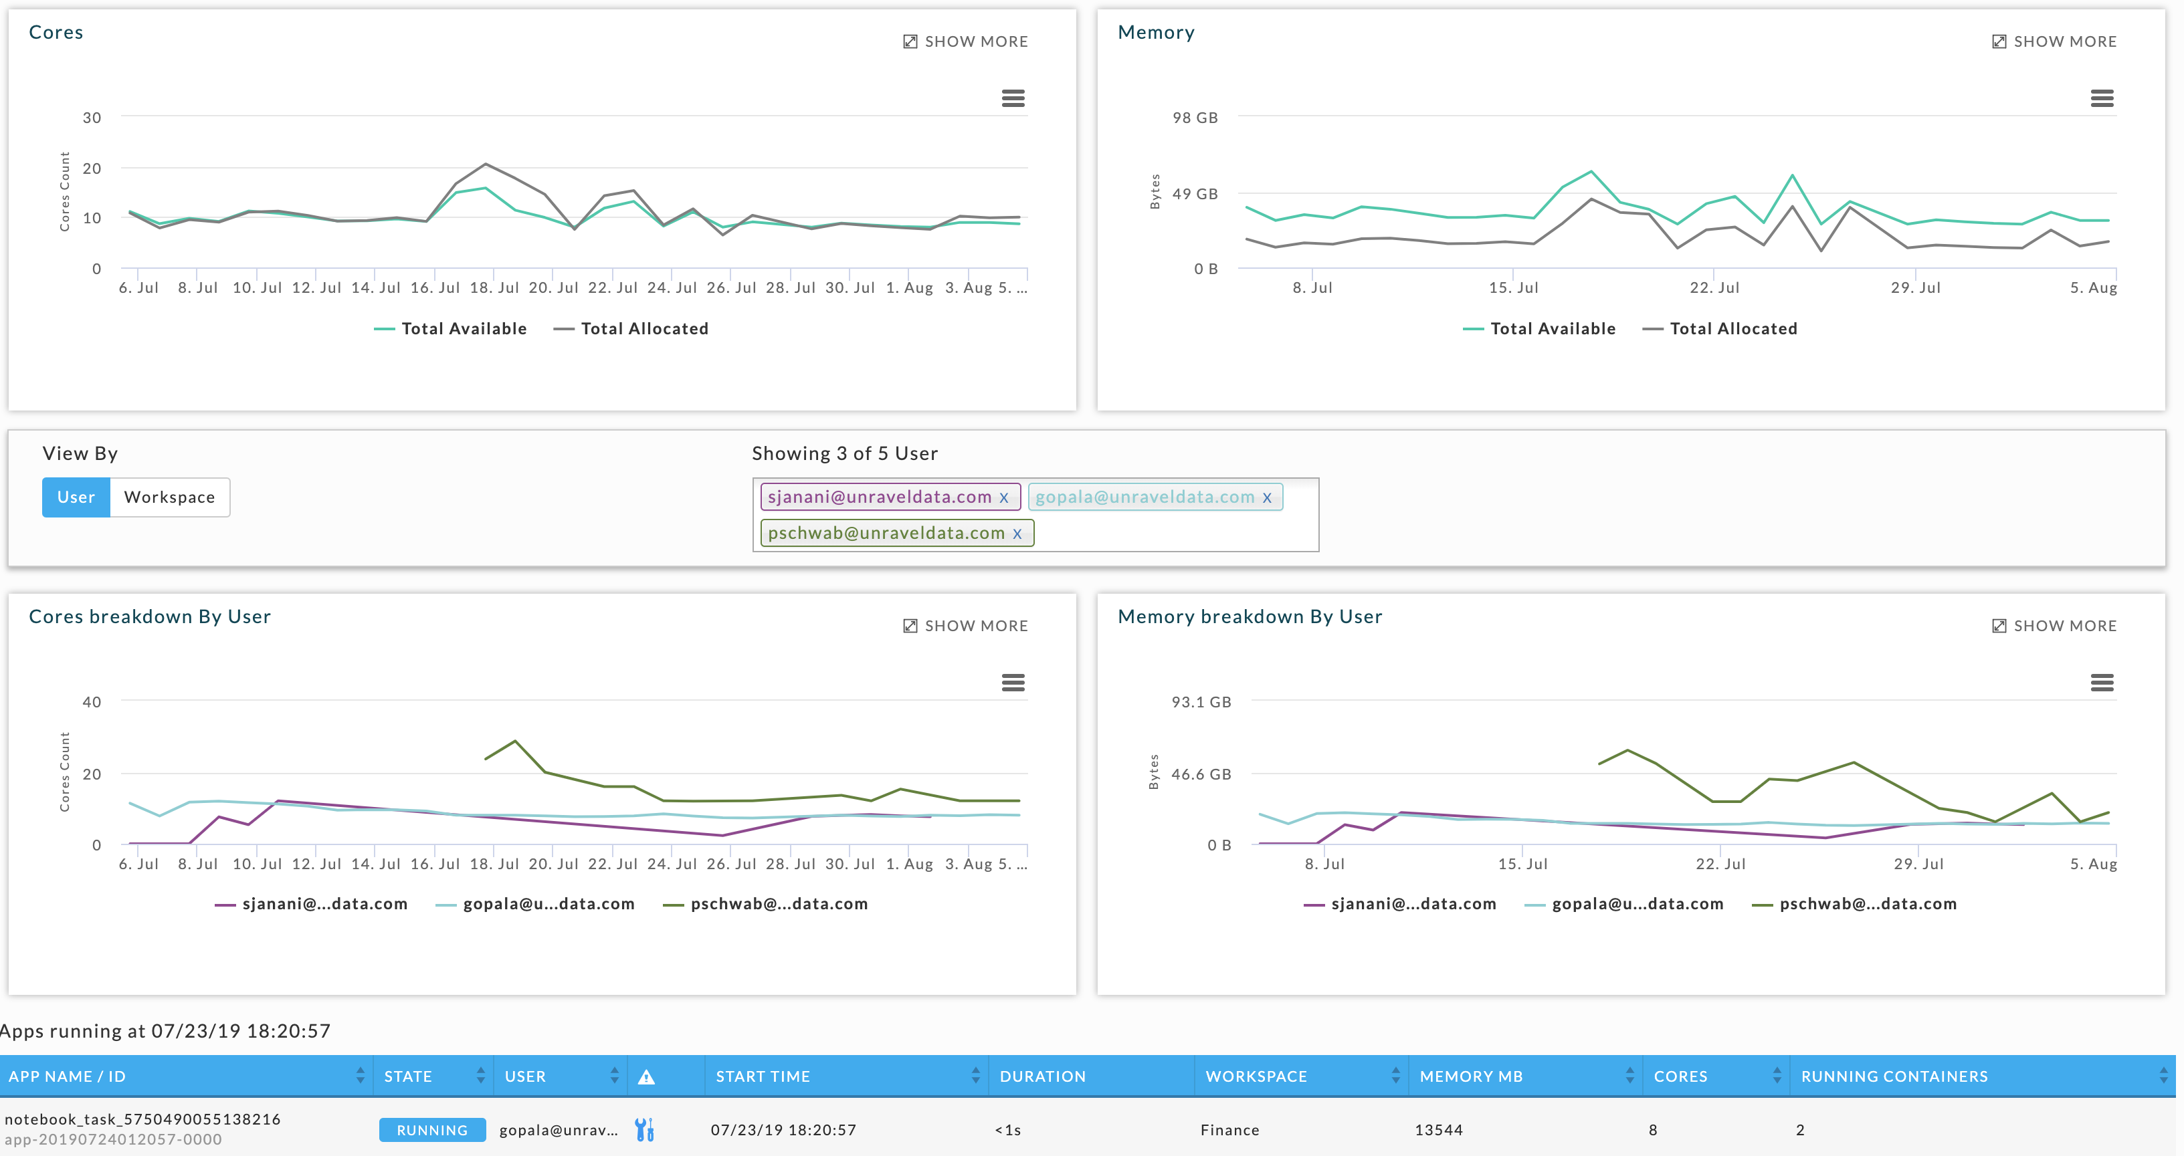Click the wrench tuning icon for gopala's app
The image size is (2184, 1156).
[x=644, y=1129]
